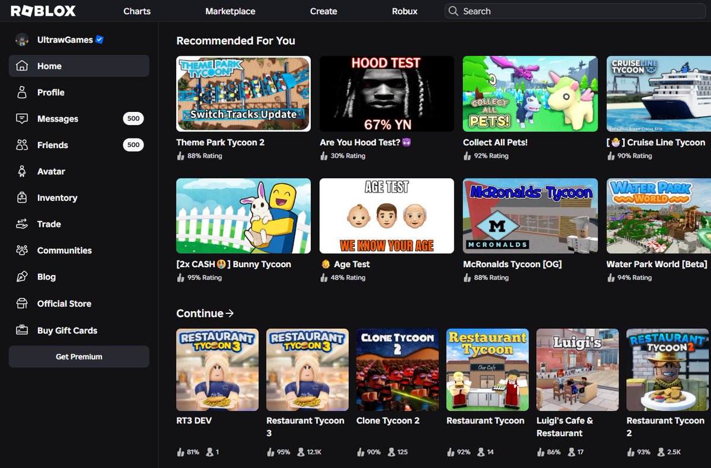Click the player count icon under Clone Tycoon 2
The height and width of the screenshot is (468, 711).
coord(391,451)
